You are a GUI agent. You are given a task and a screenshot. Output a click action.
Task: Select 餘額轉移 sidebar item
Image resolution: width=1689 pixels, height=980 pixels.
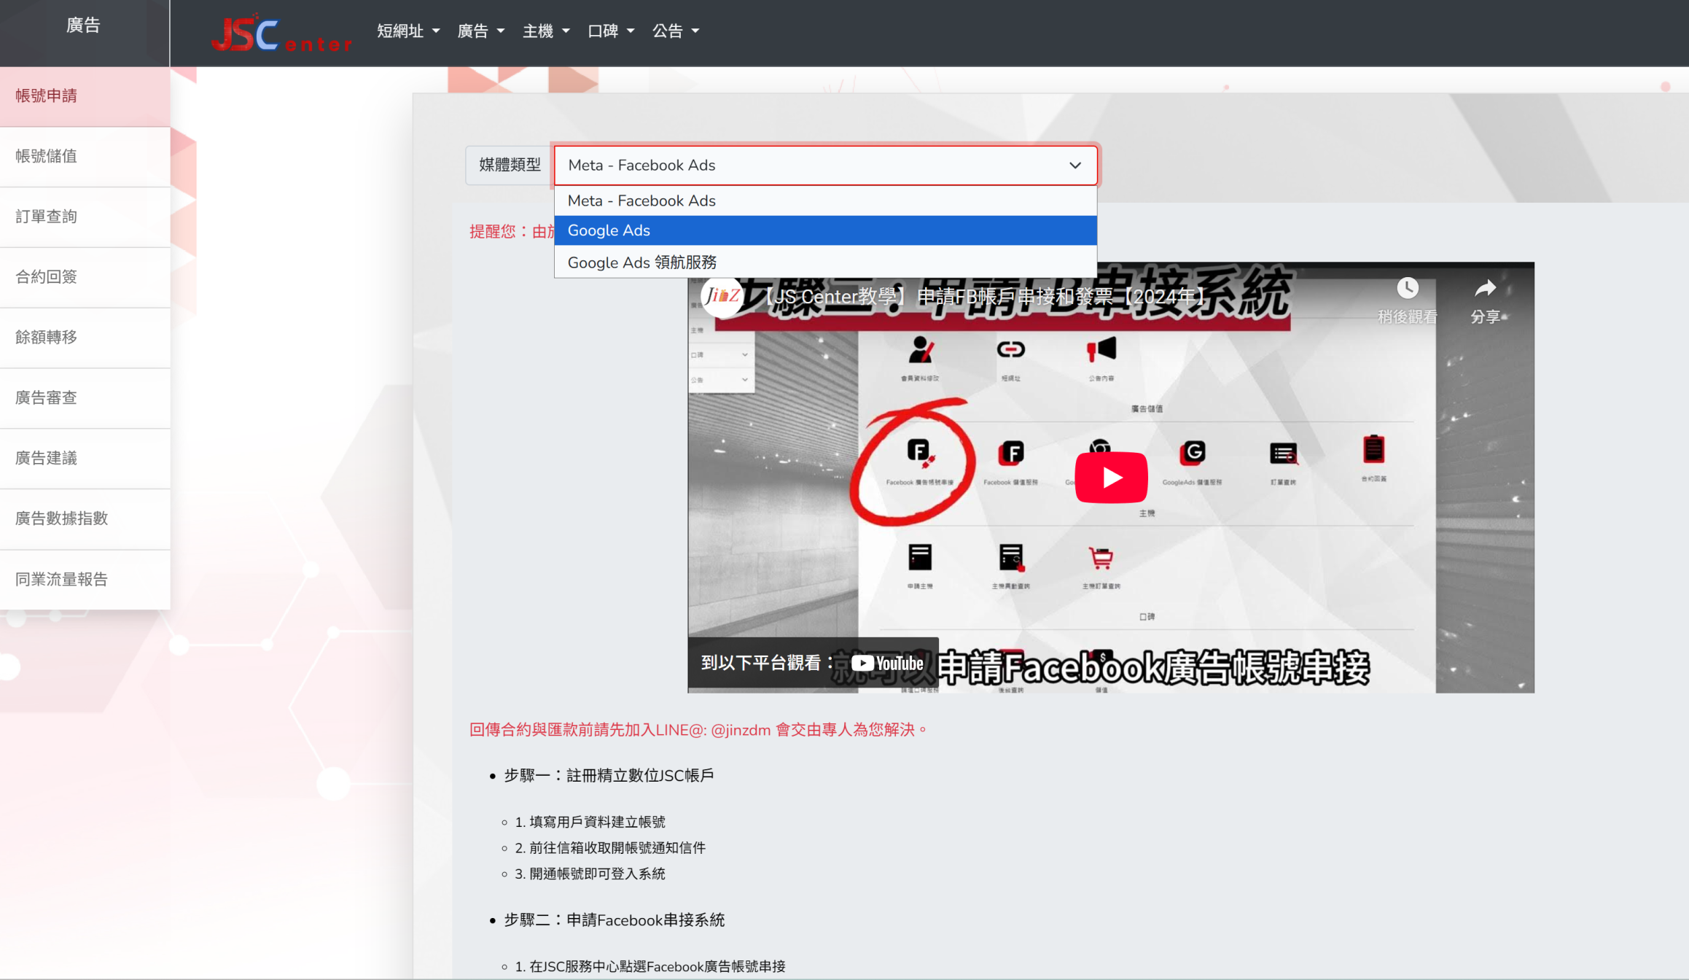tap(47, 337)
